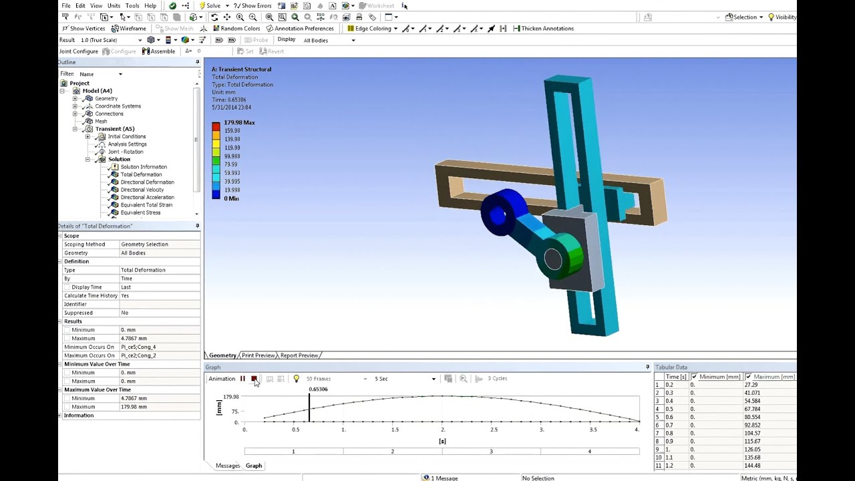Click the green checkmark toolbar icon
Screen dimensions: 855x481
point(172,5)
